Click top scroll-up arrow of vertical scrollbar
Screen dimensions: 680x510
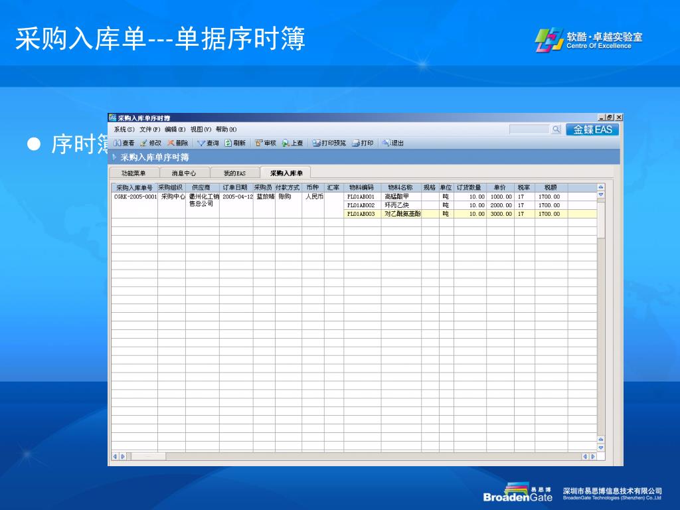[601, 187]
